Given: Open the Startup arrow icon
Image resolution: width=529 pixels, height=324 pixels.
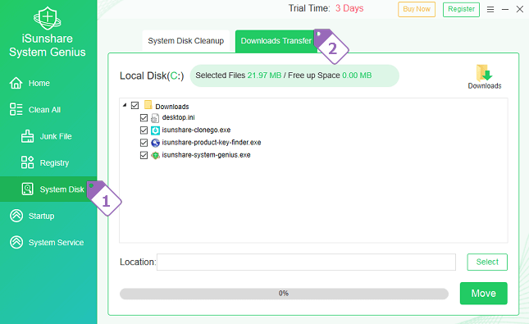Looking at the screenshot, I should tap(16, 216).
